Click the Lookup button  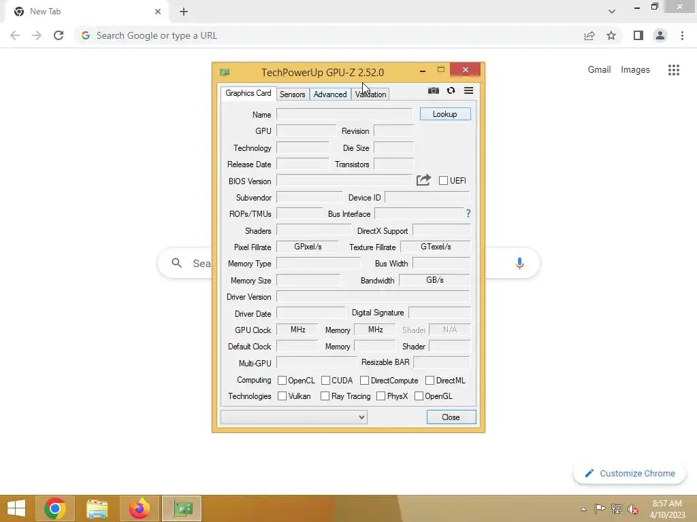click(x=445, y=114)
